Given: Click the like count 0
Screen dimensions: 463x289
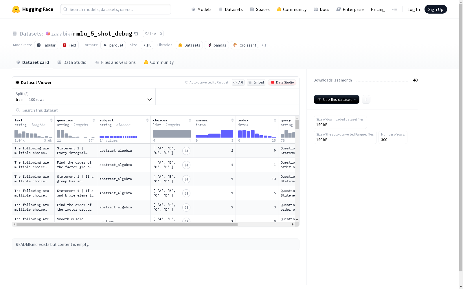Looking at the screenshot, I should tap(161, 34).
